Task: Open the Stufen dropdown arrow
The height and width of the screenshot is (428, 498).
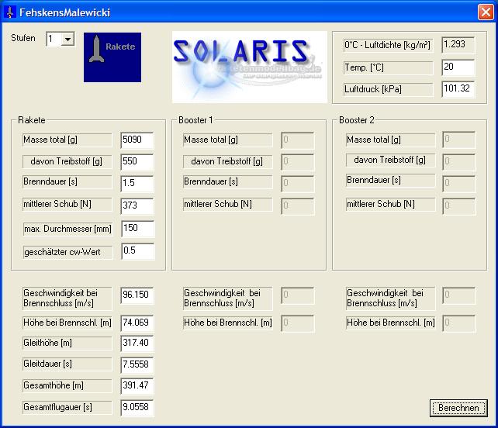Action: tap(67, 40)
